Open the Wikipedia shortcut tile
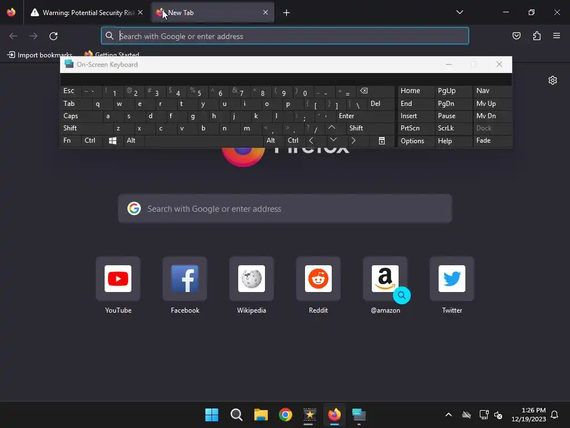This screenshot has height=428, width=570. click(252, 279)
